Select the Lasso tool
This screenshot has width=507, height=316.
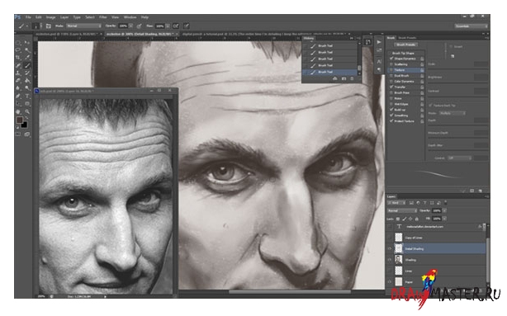(x=18, y=50)
